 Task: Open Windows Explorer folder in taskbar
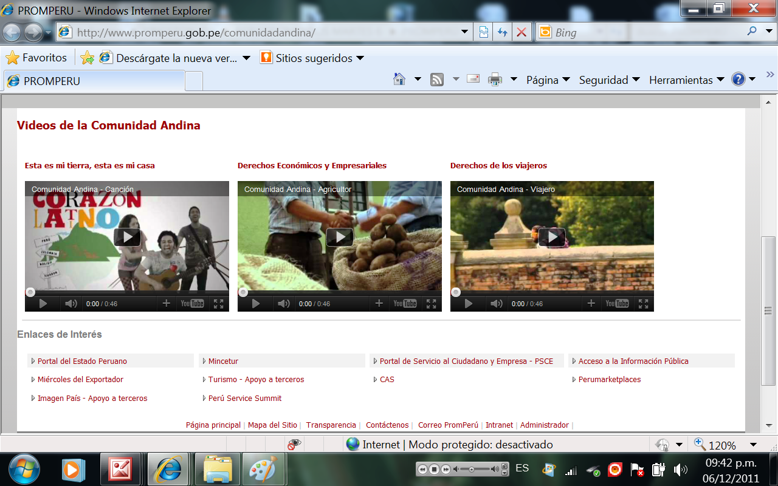tap(218, 469)
